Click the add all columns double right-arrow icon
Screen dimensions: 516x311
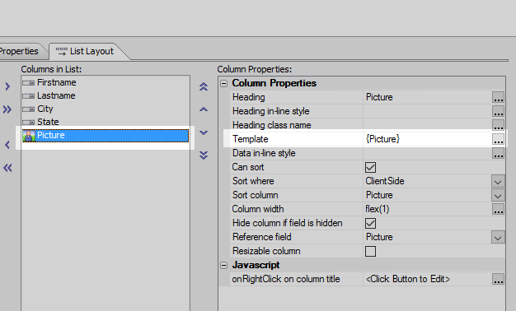click(x=7, y=109)
